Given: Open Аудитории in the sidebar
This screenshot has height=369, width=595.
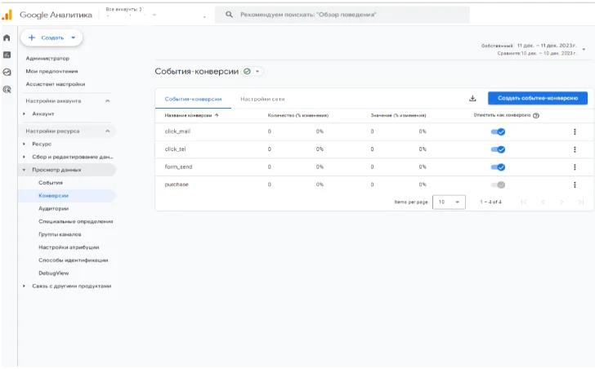Looking at the screenshot, I should pos(53,208).
